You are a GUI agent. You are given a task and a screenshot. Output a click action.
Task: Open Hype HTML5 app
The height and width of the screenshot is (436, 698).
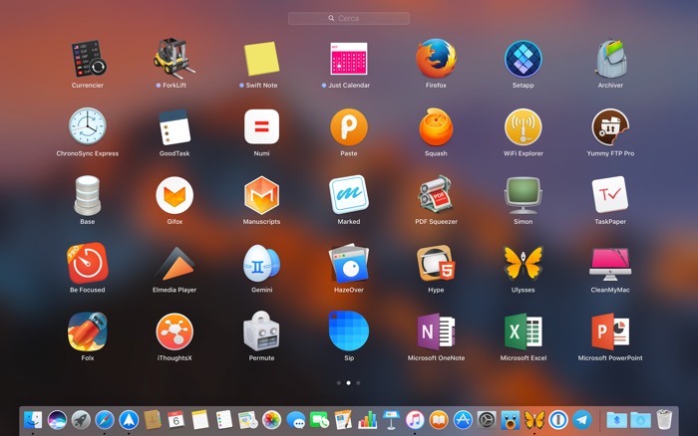point(436,264)
